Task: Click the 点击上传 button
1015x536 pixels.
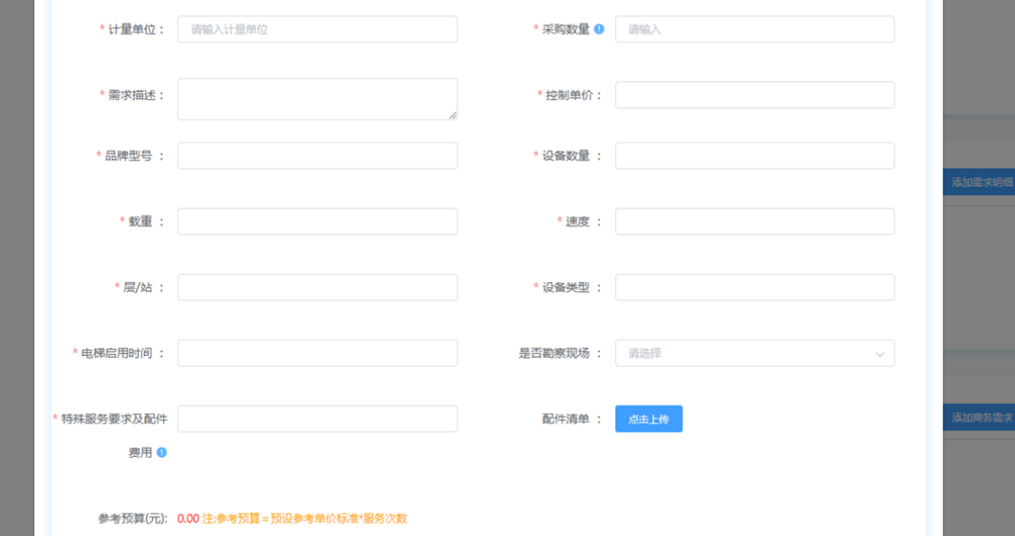Action: [x=648, y=419]
